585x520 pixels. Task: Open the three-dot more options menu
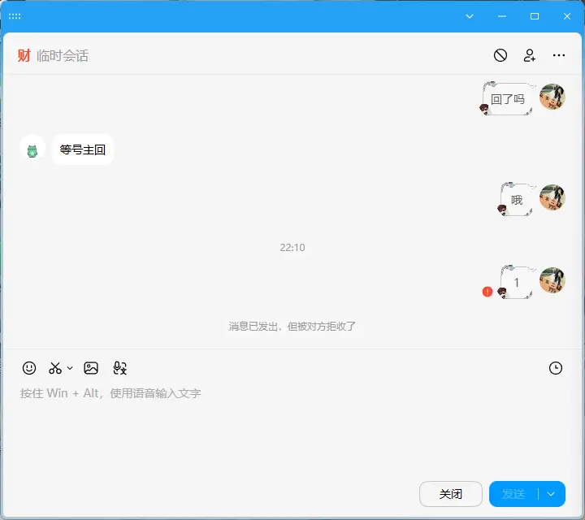[x=558, y=55]
